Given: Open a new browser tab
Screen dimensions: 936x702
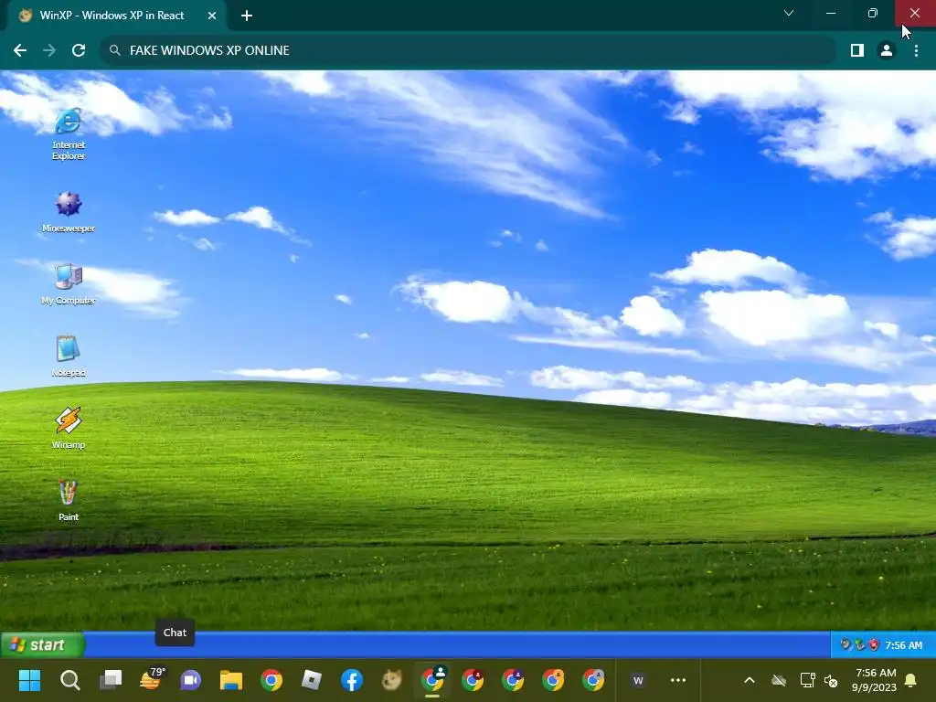Looking at the screenshot, I should point(247,16).
